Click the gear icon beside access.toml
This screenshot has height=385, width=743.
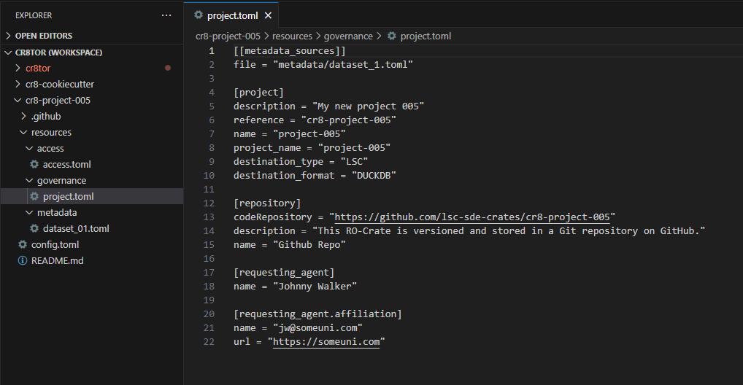pos(34,164)
